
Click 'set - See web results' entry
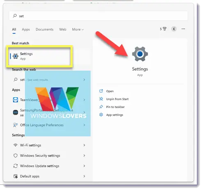click(x=34, y=80)
